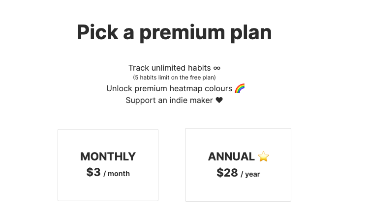Click the MONTHLY label
This screenshot has width=370, height=208.
pos(108,156)
